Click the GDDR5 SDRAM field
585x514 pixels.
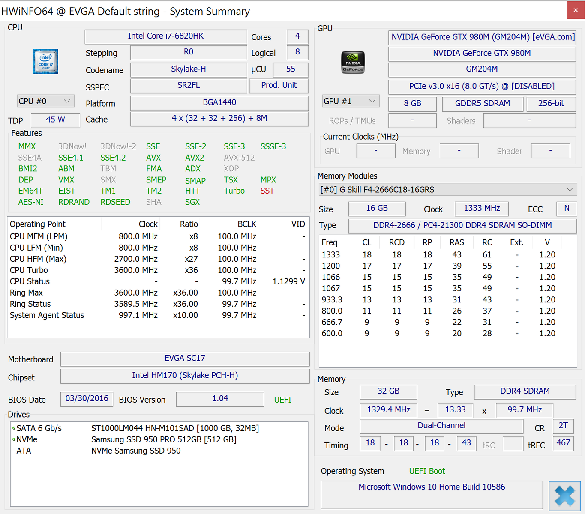coord(483,104)
